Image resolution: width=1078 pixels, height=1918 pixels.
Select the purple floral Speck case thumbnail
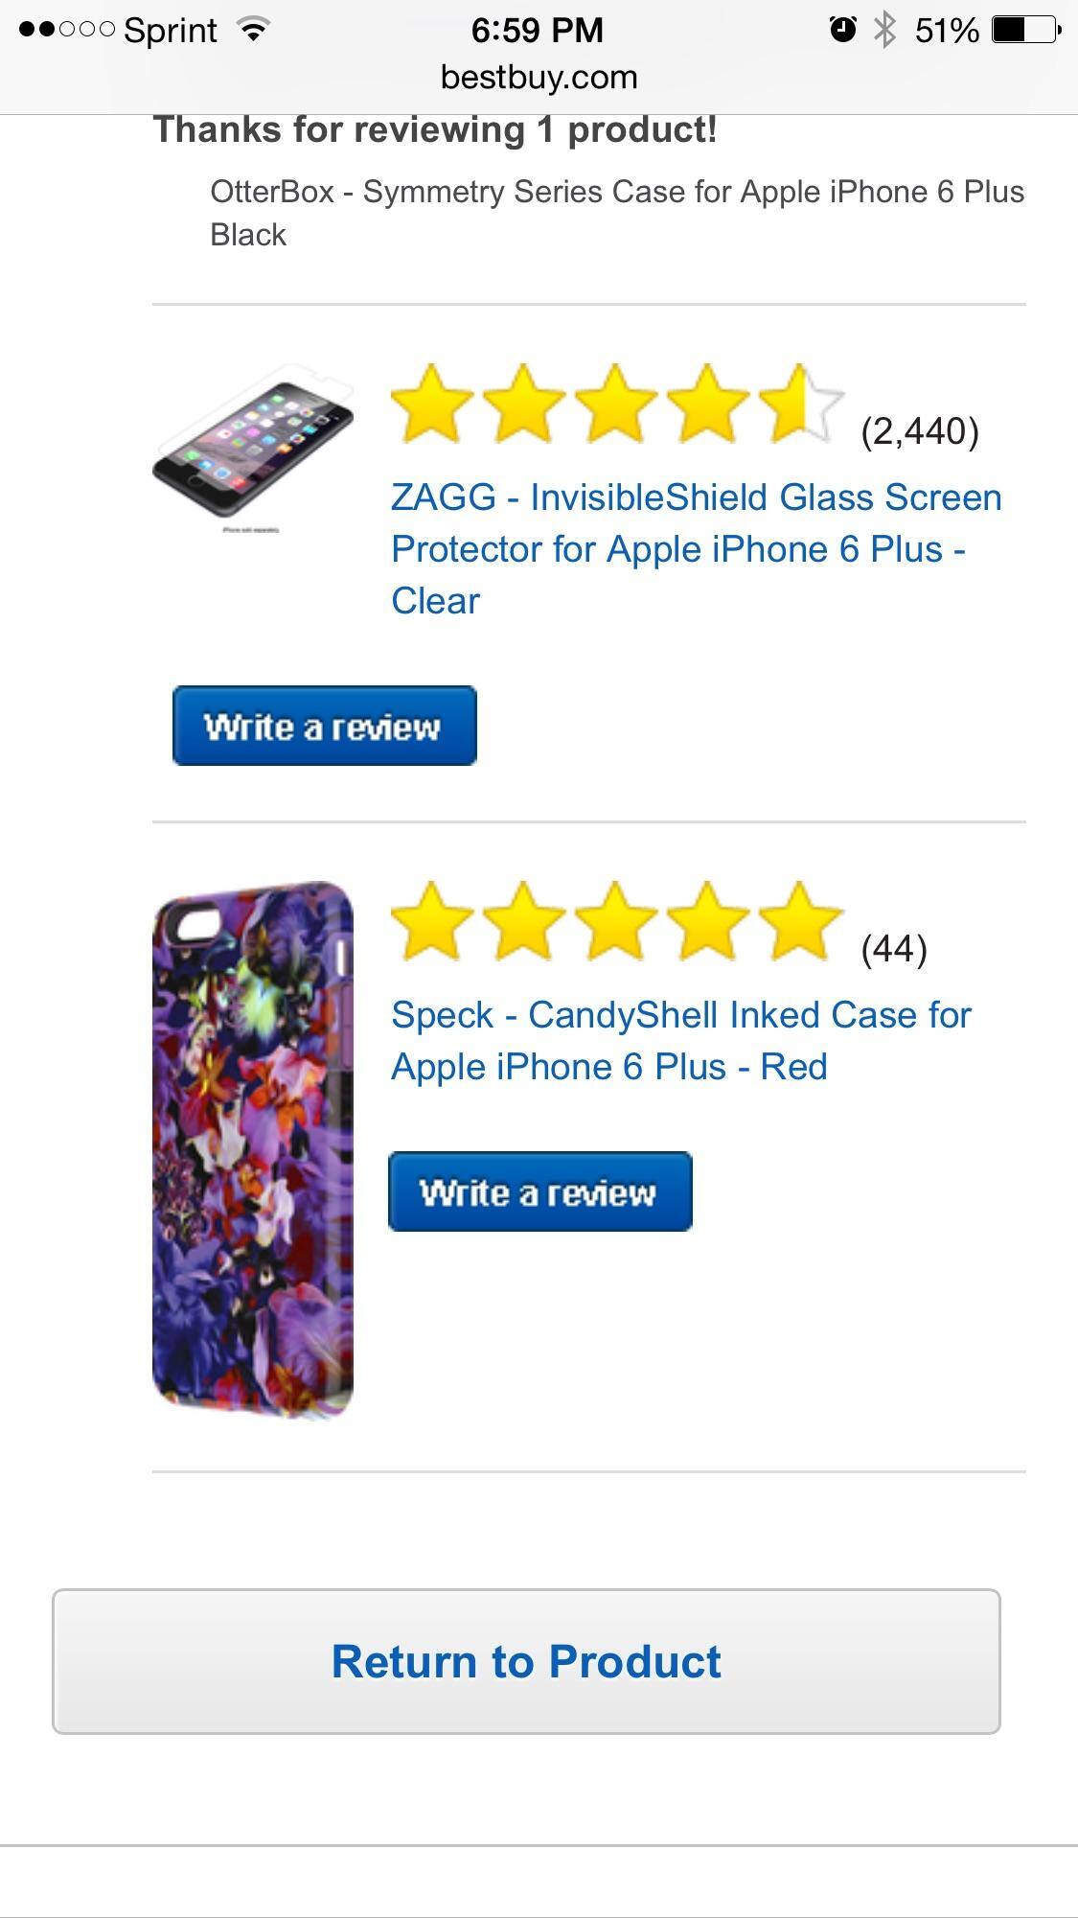[x=252, y=1165]
